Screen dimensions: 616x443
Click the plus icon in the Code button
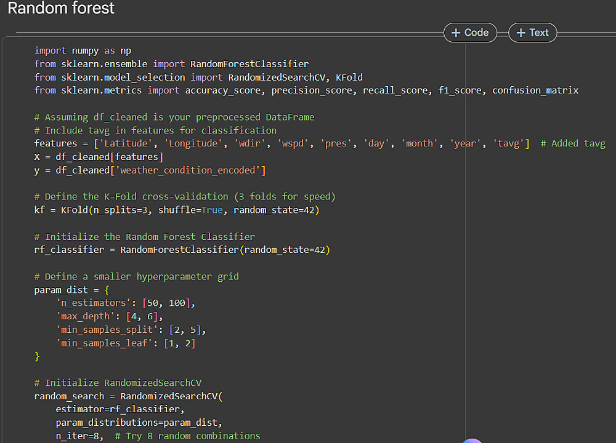coord(456,33)
